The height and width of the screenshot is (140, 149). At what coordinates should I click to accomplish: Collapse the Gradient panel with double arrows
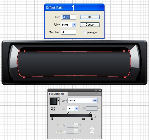tap(96, 90)
